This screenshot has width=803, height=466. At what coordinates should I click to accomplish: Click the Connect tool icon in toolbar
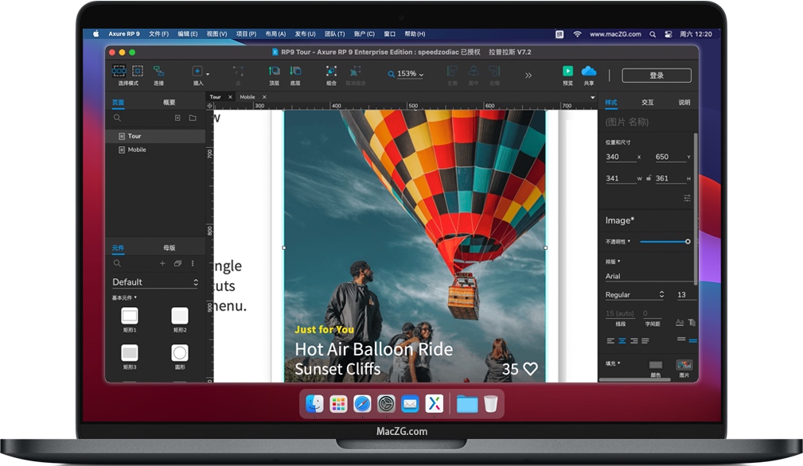click(x=158, y=72)
